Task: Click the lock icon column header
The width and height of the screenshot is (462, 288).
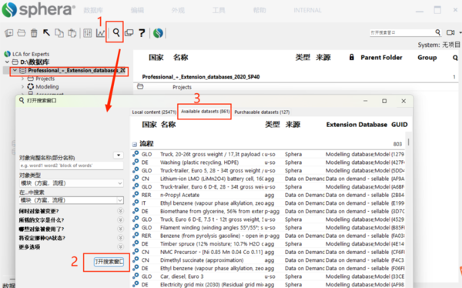Action: tap(352, 57)
